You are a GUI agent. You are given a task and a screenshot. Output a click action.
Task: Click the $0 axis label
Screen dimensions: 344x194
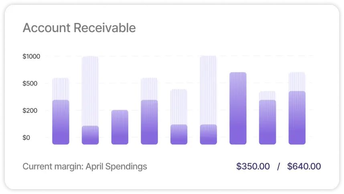click(x=26, y=138)
